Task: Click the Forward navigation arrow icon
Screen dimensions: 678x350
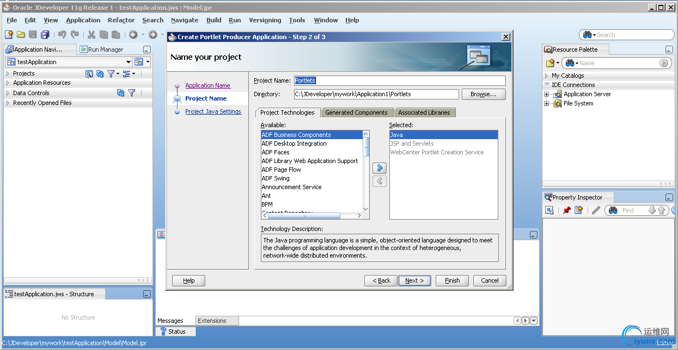Action: pyautogui.click(x=153, y=35)
